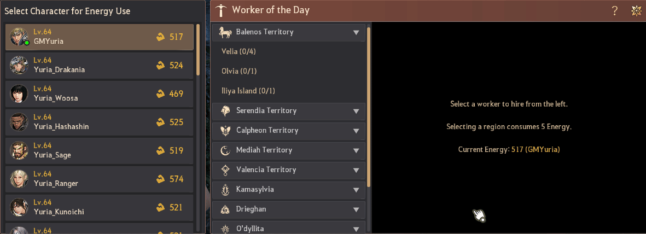Expand the Calpheon Territory arrow
This screenshot has width=646, height=234.
pos(356,131)
